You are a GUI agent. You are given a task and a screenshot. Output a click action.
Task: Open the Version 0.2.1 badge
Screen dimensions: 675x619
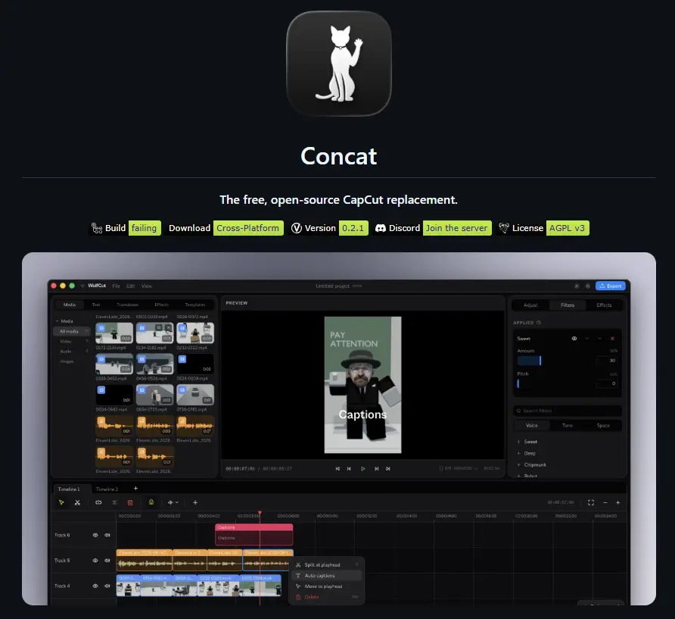pos(328,228)
